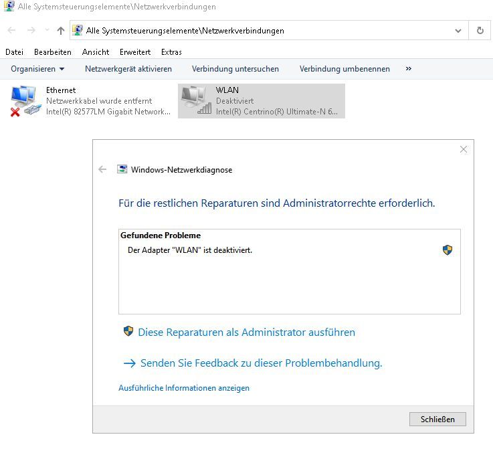Select the disabled WLAN adapter icon
This screenshot has height=469, width=493.
click(196, 100)
